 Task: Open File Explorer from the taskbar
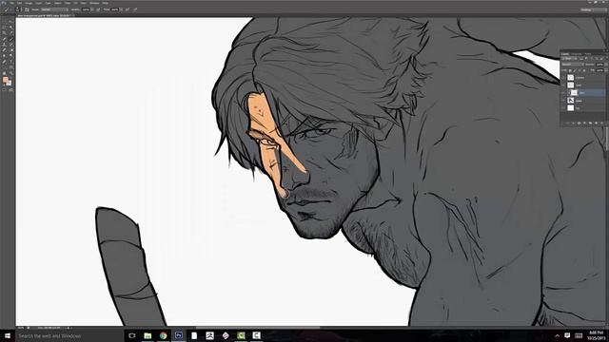coord(147,335)
